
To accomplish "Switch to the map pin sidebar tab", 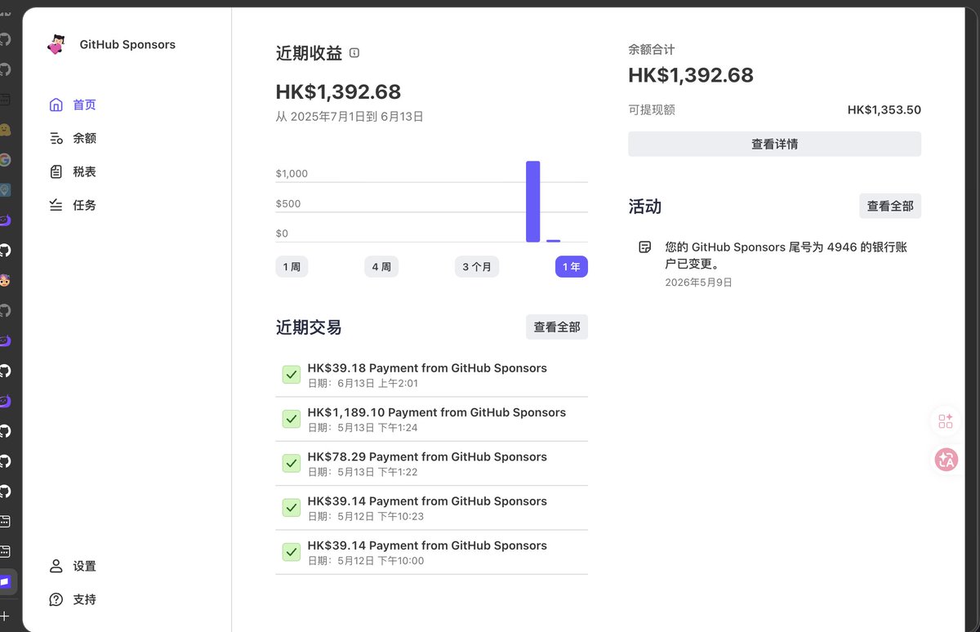I will coord(5,190).
